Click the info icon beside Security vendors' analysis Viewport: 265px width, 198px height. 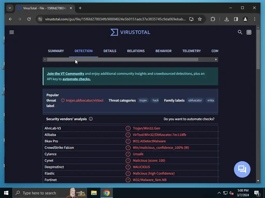click(91, 119)
